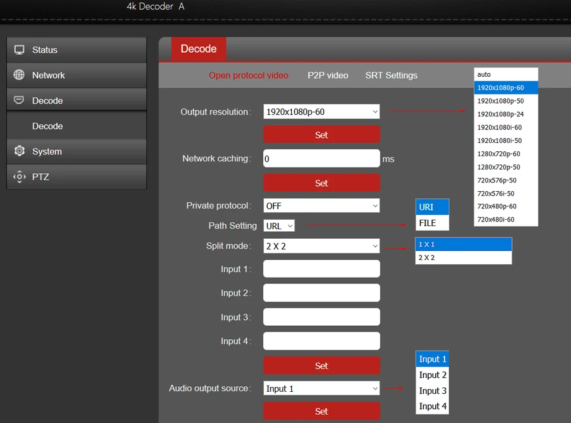
Task: Choose 720x576i-50 in resolution list
Action: 506,193
